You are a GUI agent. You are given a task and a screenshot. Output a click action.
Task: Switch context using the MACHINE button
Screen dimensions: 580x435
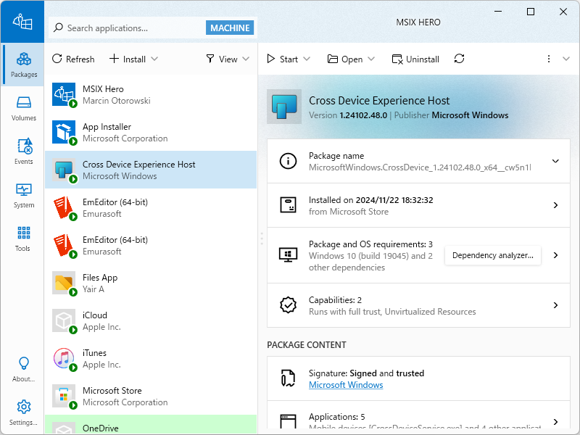(229, 27)
